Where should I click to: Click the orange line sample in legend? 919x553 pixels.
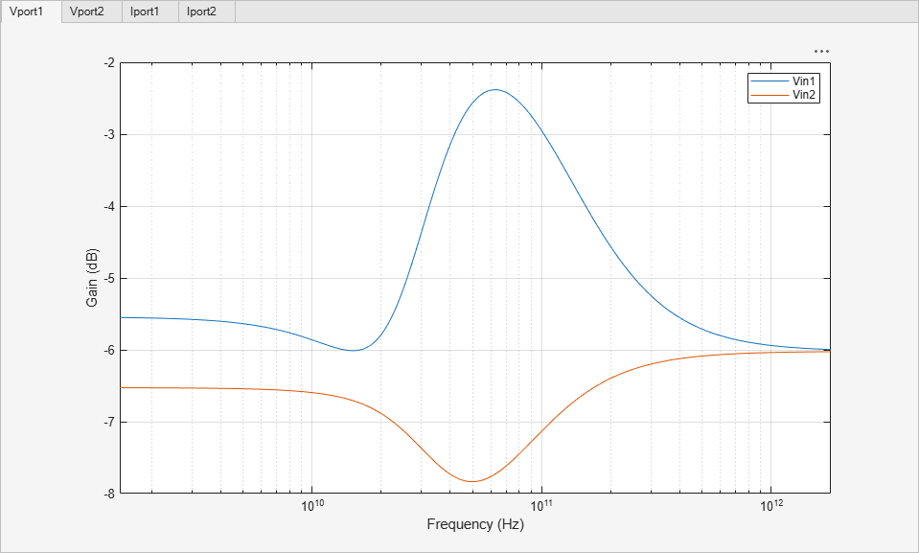[x=770, y=95]
